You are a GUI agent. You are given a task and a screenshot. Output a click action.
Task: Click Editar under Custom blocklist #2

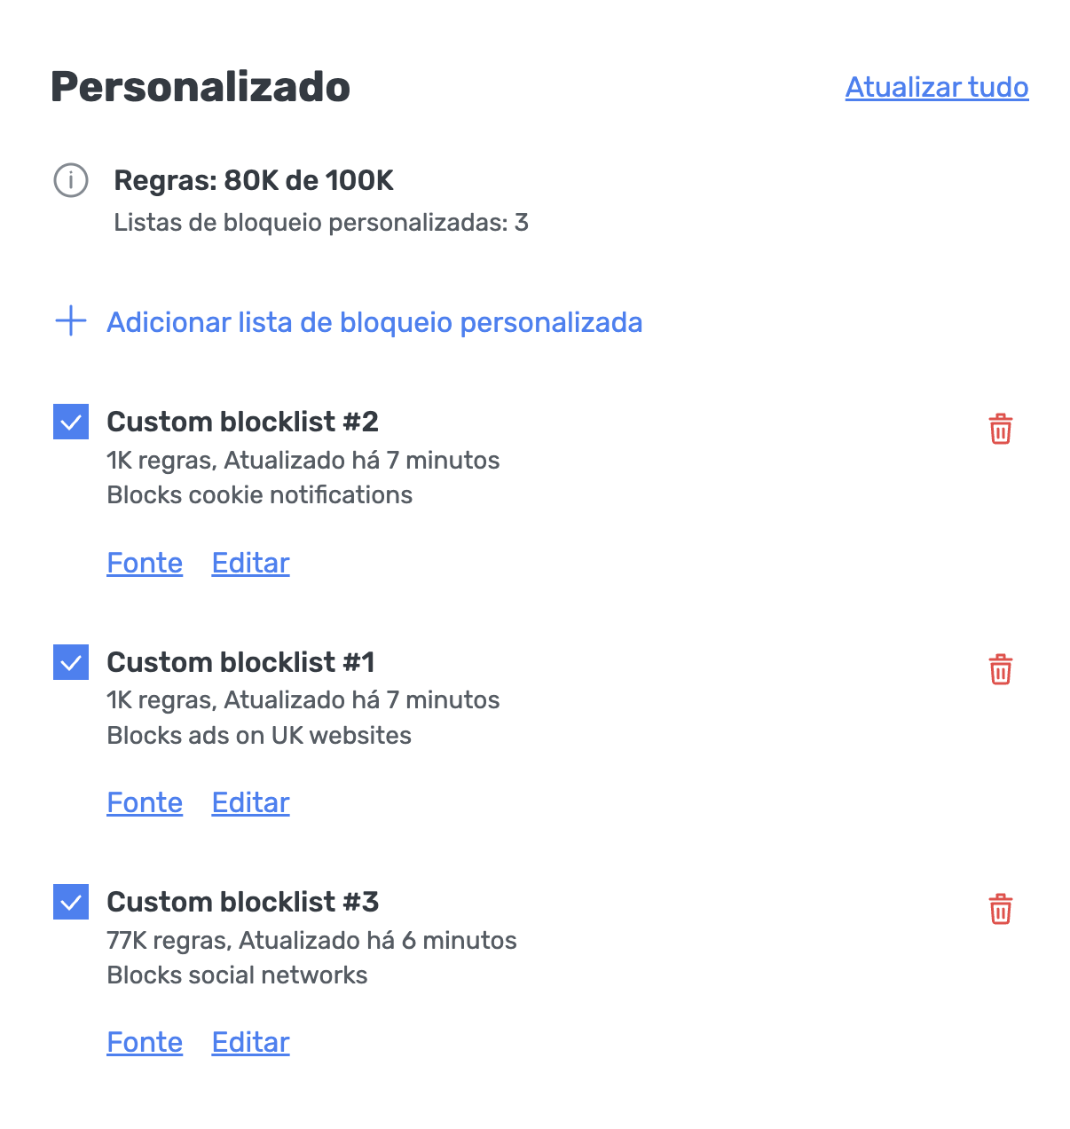pyautogui.click(x=250, y=563)
